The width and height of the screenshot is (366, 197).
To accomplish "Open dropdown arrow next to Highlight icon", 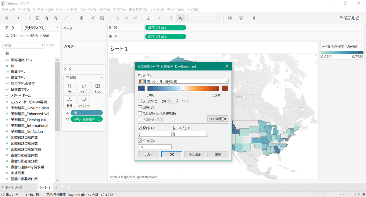I will click(x=153, y=18).
